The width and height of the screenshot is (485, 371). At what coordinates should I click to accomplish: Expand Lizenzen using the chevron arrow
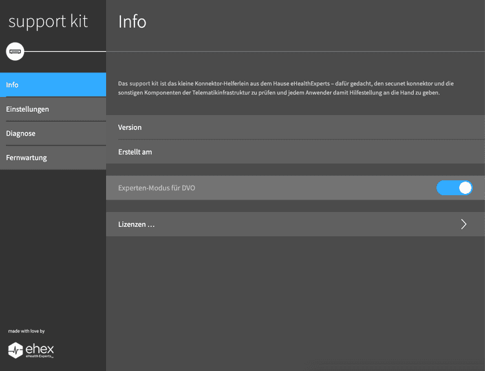click(464, 224)
